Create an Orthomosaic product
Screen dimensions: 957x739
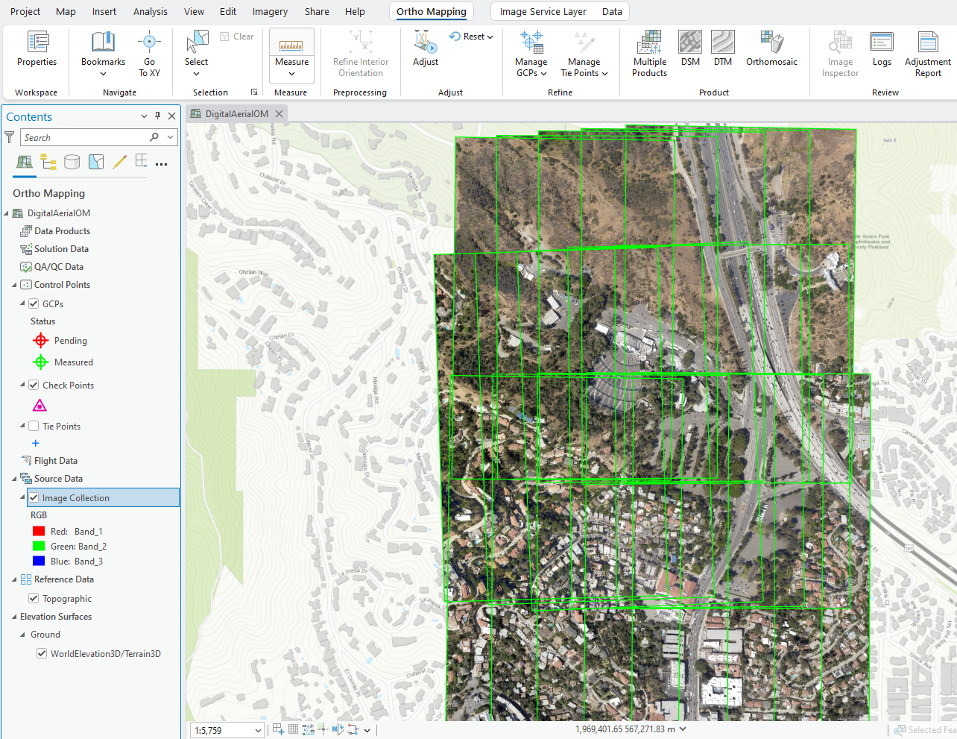coord(771,48)
